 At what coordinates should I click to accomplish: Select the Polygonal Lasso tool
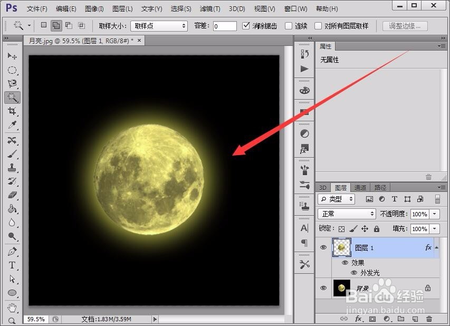click(12, 83)
